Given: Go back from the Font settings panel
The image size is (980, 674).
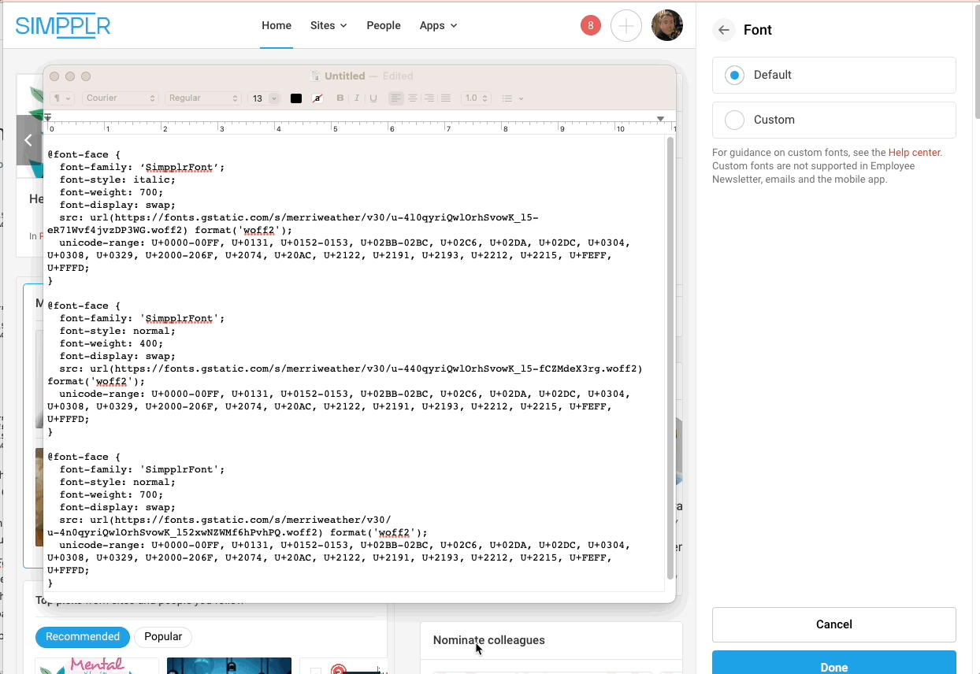Looking at the screenshot, I should point(723,30).
